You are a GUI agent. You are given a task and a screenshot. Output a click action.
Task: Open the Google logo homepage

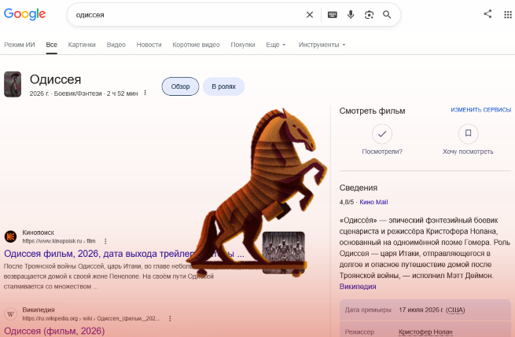point(24,14)
